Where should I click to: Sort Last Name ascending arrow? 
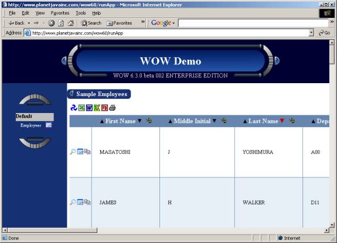tap(245, 121)
